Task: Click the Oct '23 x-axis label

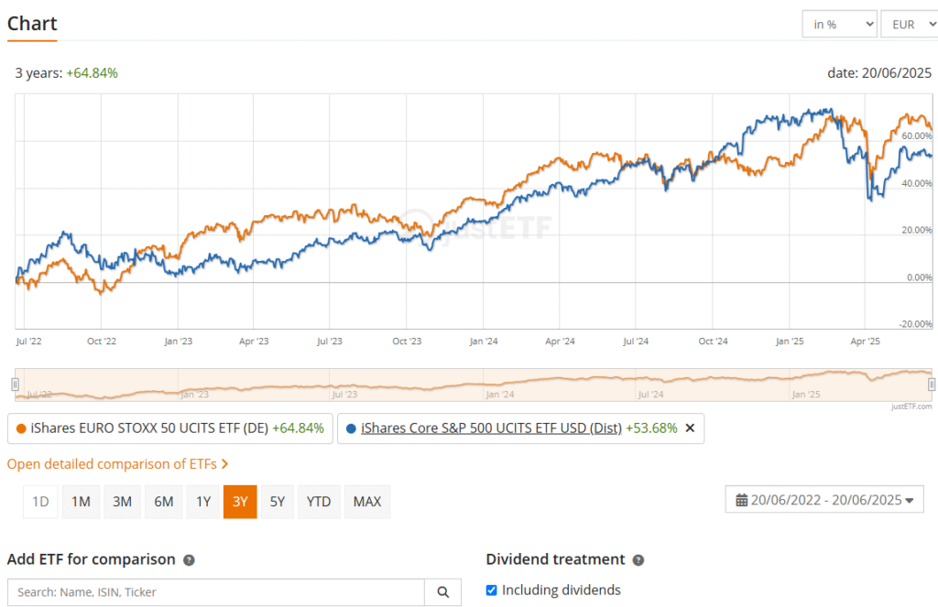Action: [407, 341]
